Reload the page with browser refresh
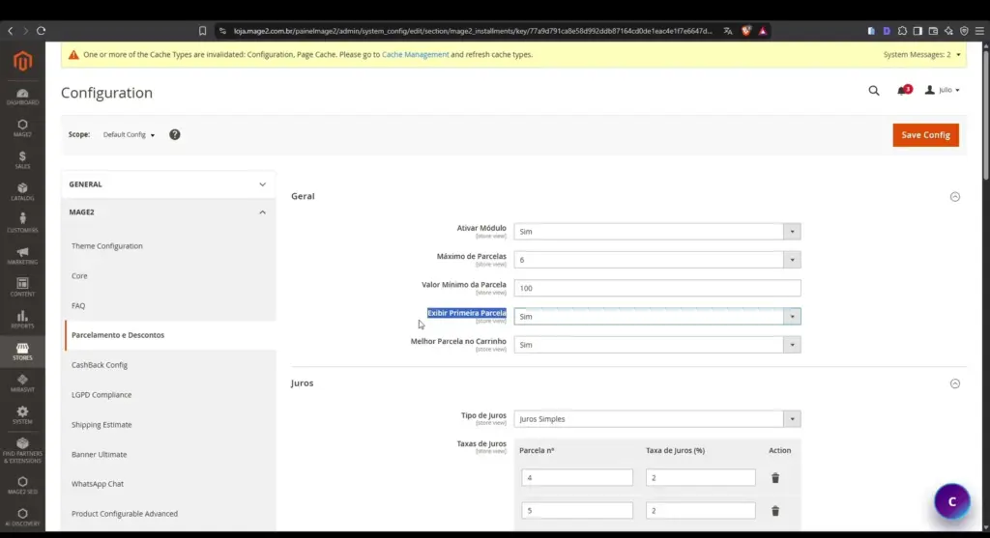Viewport: 990px width, 538px height. click(41, 30)
